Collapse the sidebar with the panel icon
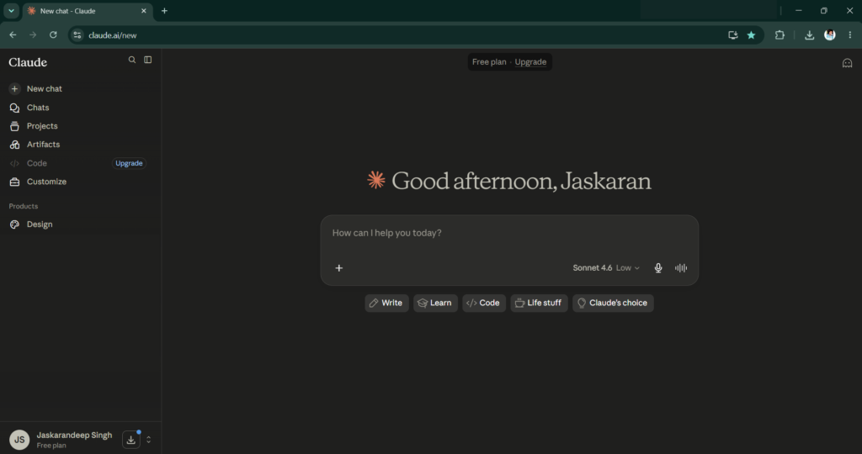This screenshot has height=454, width=862. coord(148,60)
